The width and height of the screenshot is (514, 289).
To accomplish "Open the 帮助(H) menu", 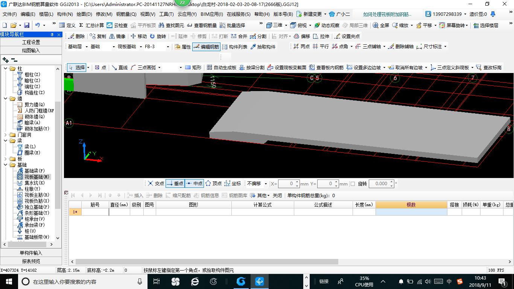I will 262,14.
